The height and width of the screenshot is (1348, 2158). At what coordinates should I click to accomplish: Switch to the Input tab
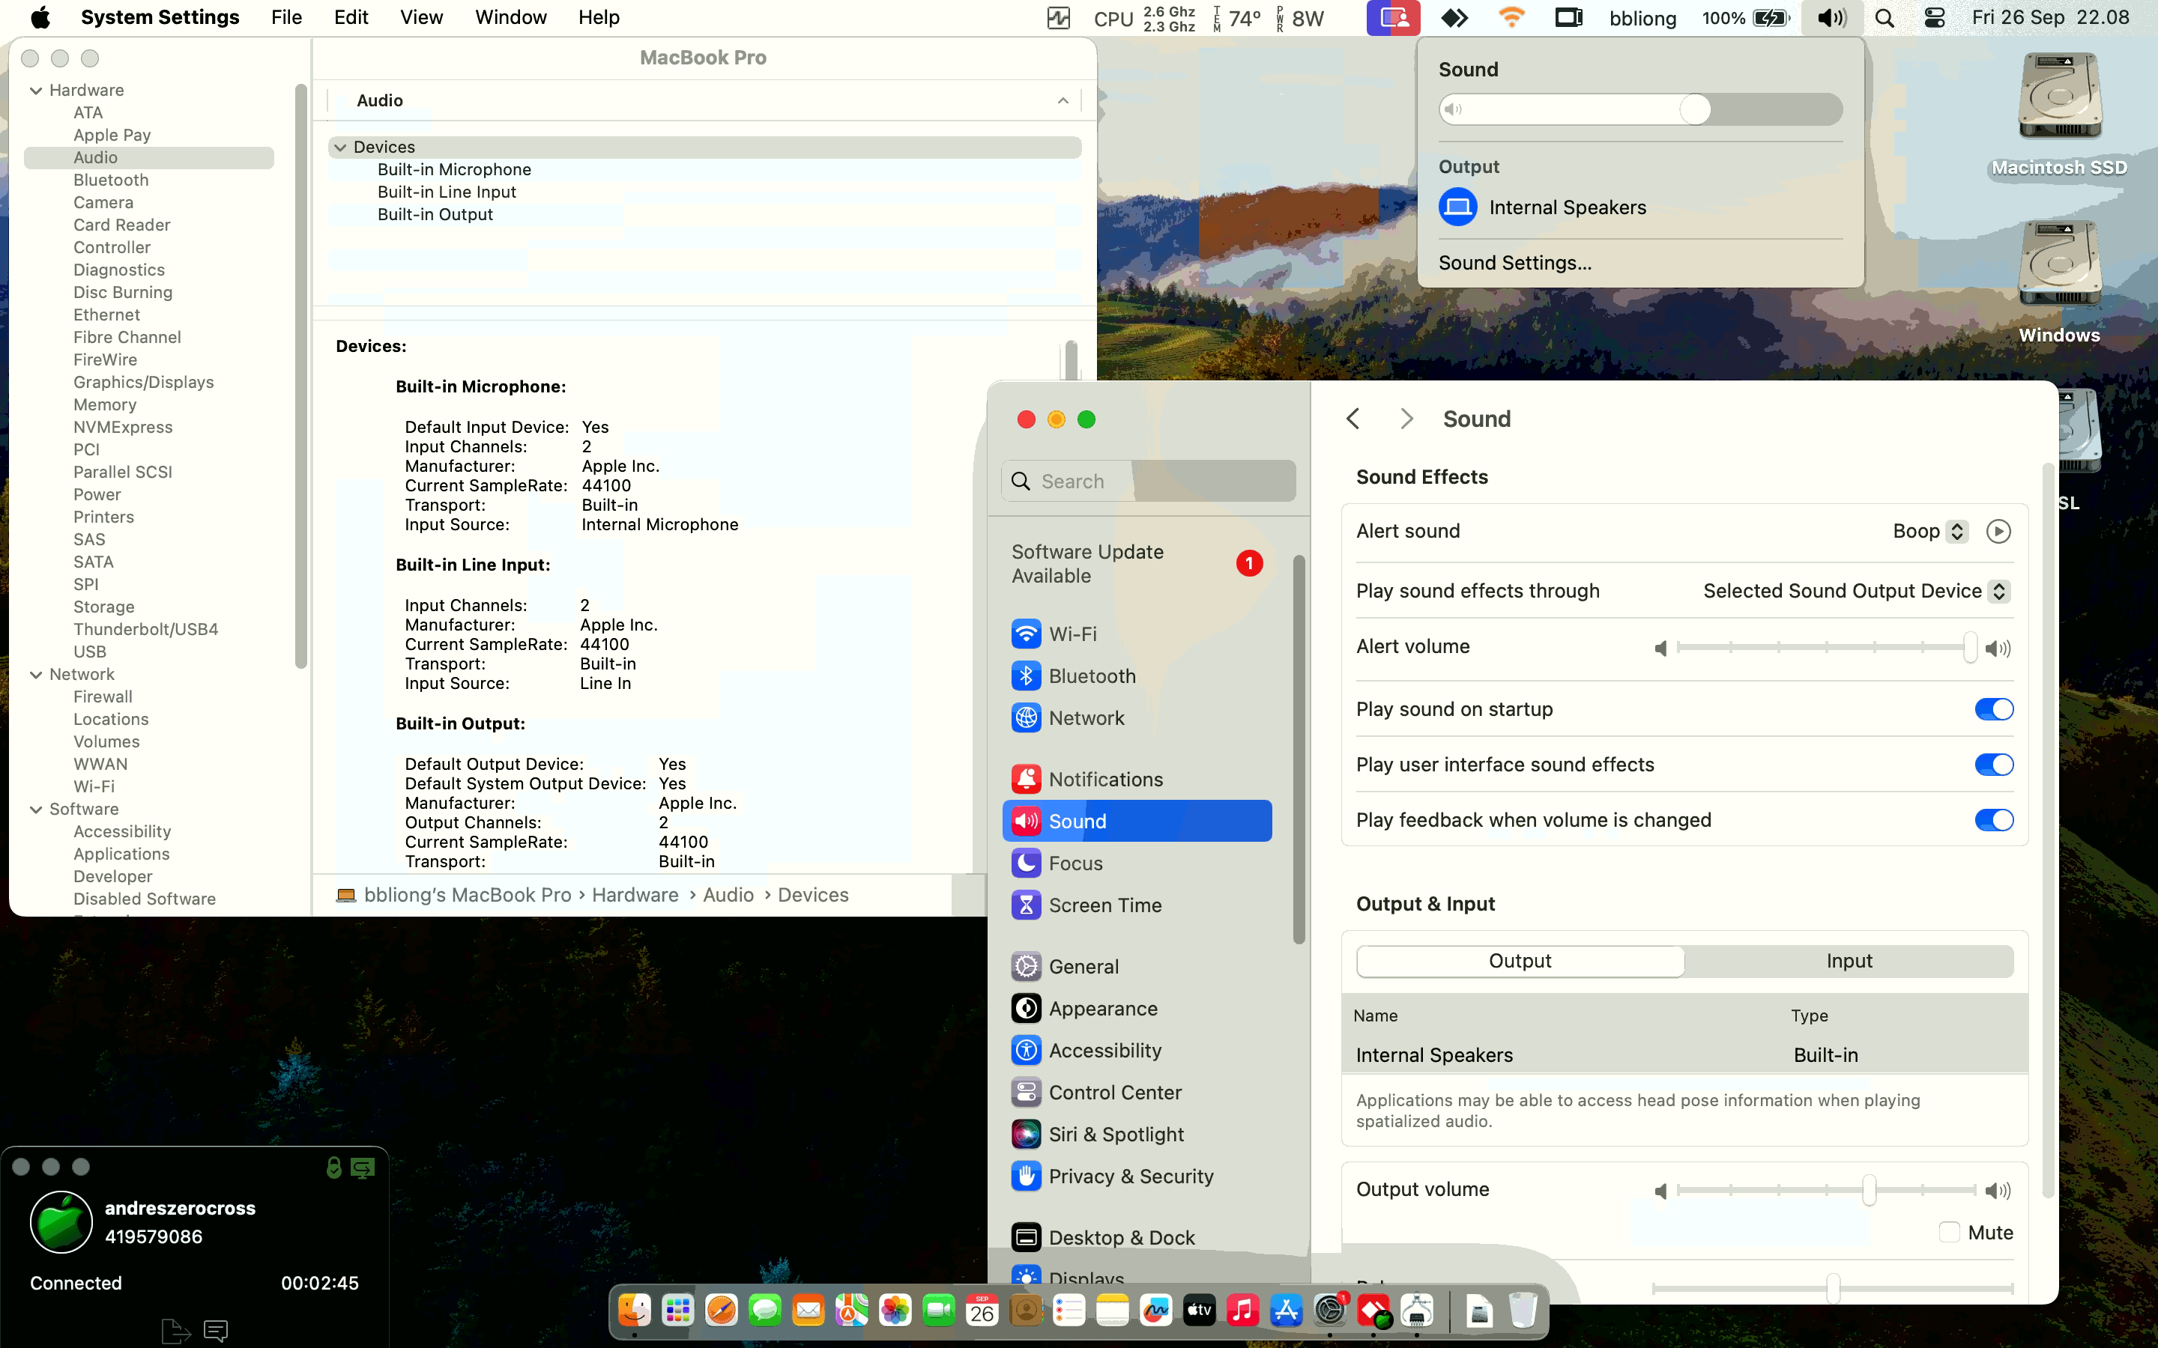click(x=1849, y=961)
